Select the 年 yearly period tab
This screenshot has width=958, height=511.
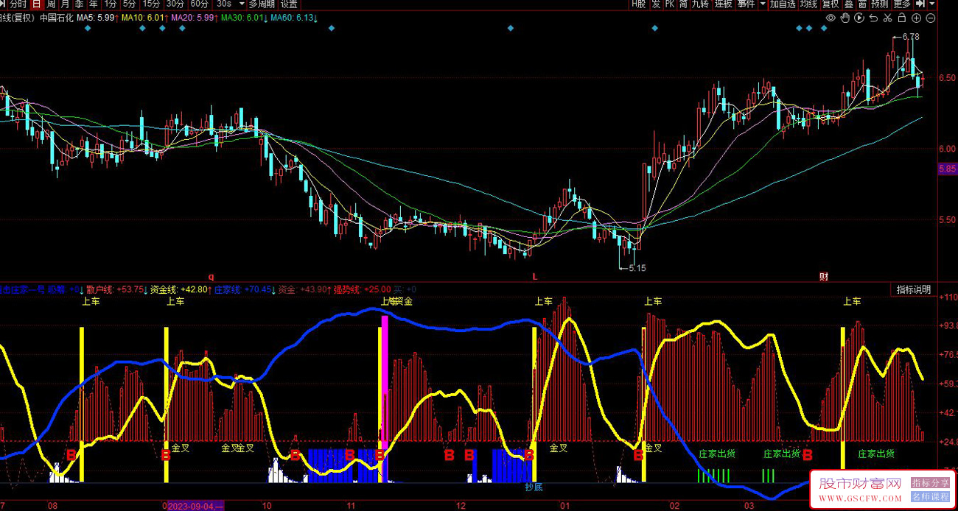click(94, 4)
